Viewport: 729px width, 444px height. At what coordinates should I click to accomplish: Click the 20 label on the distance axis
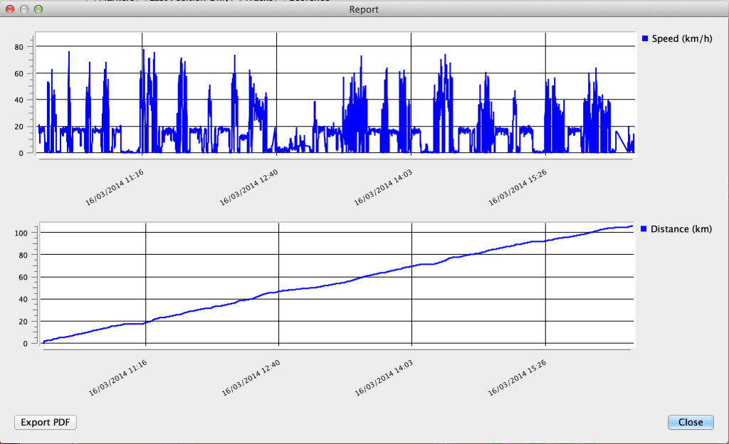point(23,322)
